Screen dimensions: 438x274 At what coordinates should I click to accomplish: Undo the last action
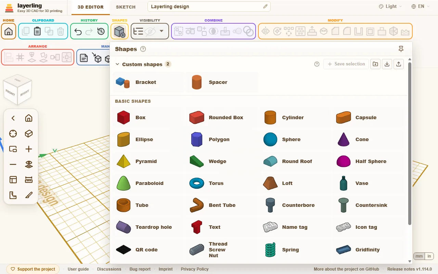[78, 32]
